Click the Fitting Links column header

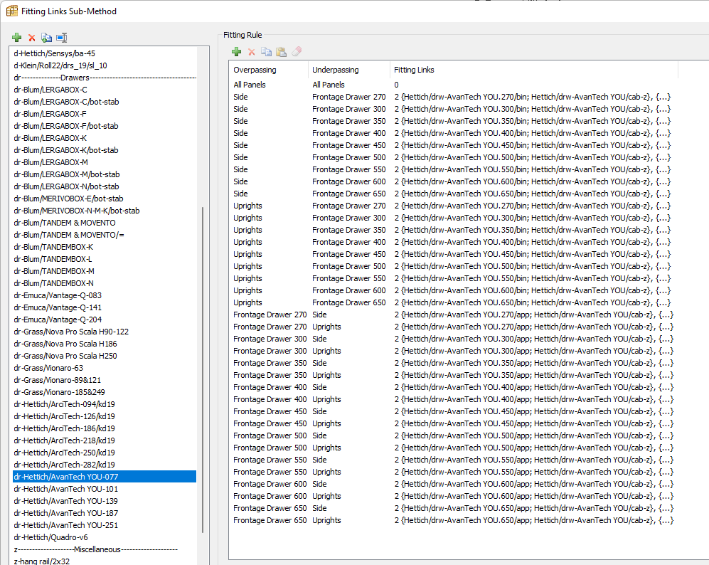point(533,70)
